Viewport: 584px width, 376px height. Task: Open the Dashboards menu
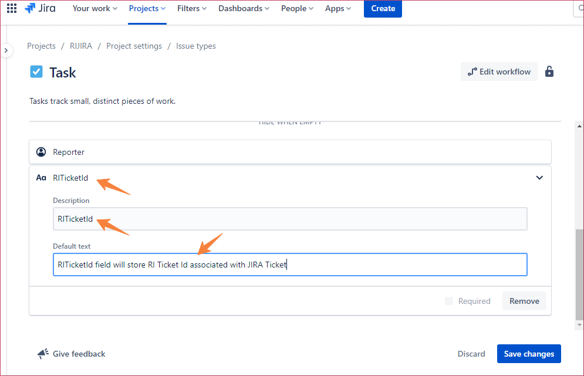(x=243, y=8)
